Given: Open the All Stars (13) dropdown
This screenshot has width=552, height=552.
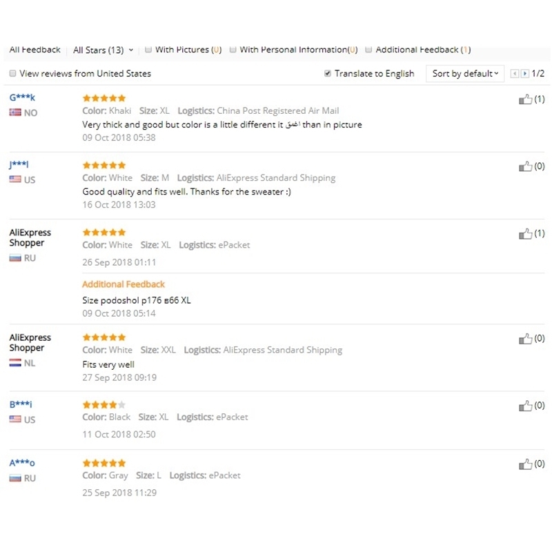Looking at the screenshot, I should point(103,50).
